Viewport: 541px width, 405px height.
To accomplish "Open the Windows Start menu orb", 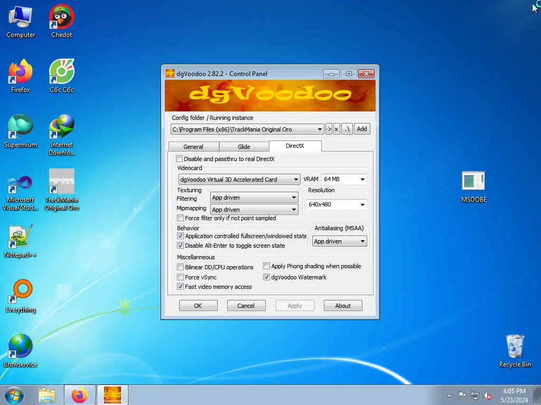I will click(x=14, y=395).
